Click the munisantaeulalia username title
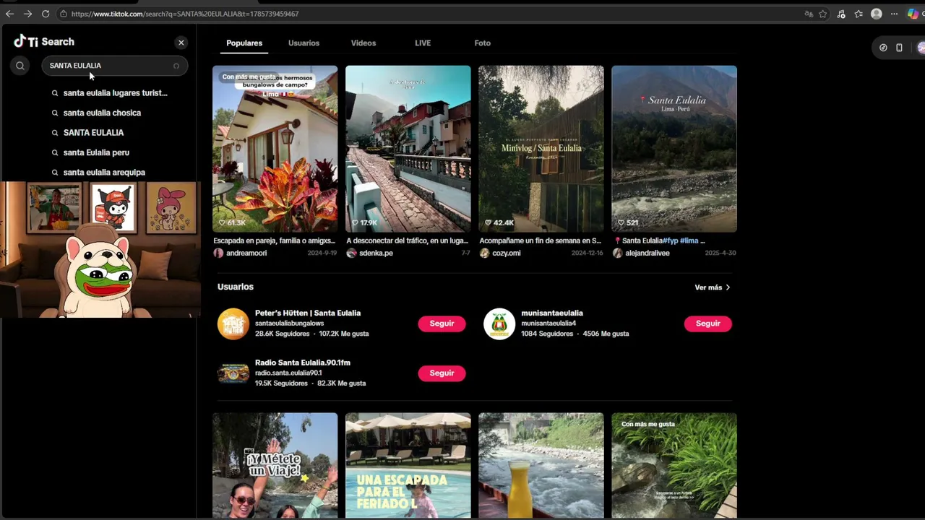The height and width of the screenshot is (520, 925). click(552, 313)
